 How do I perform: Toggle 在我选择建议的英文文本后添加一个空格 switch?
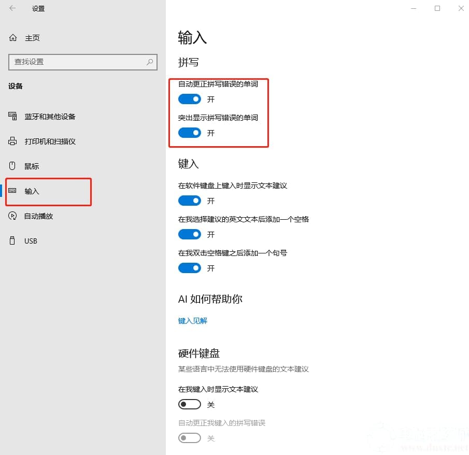click(x=189, y=234)
